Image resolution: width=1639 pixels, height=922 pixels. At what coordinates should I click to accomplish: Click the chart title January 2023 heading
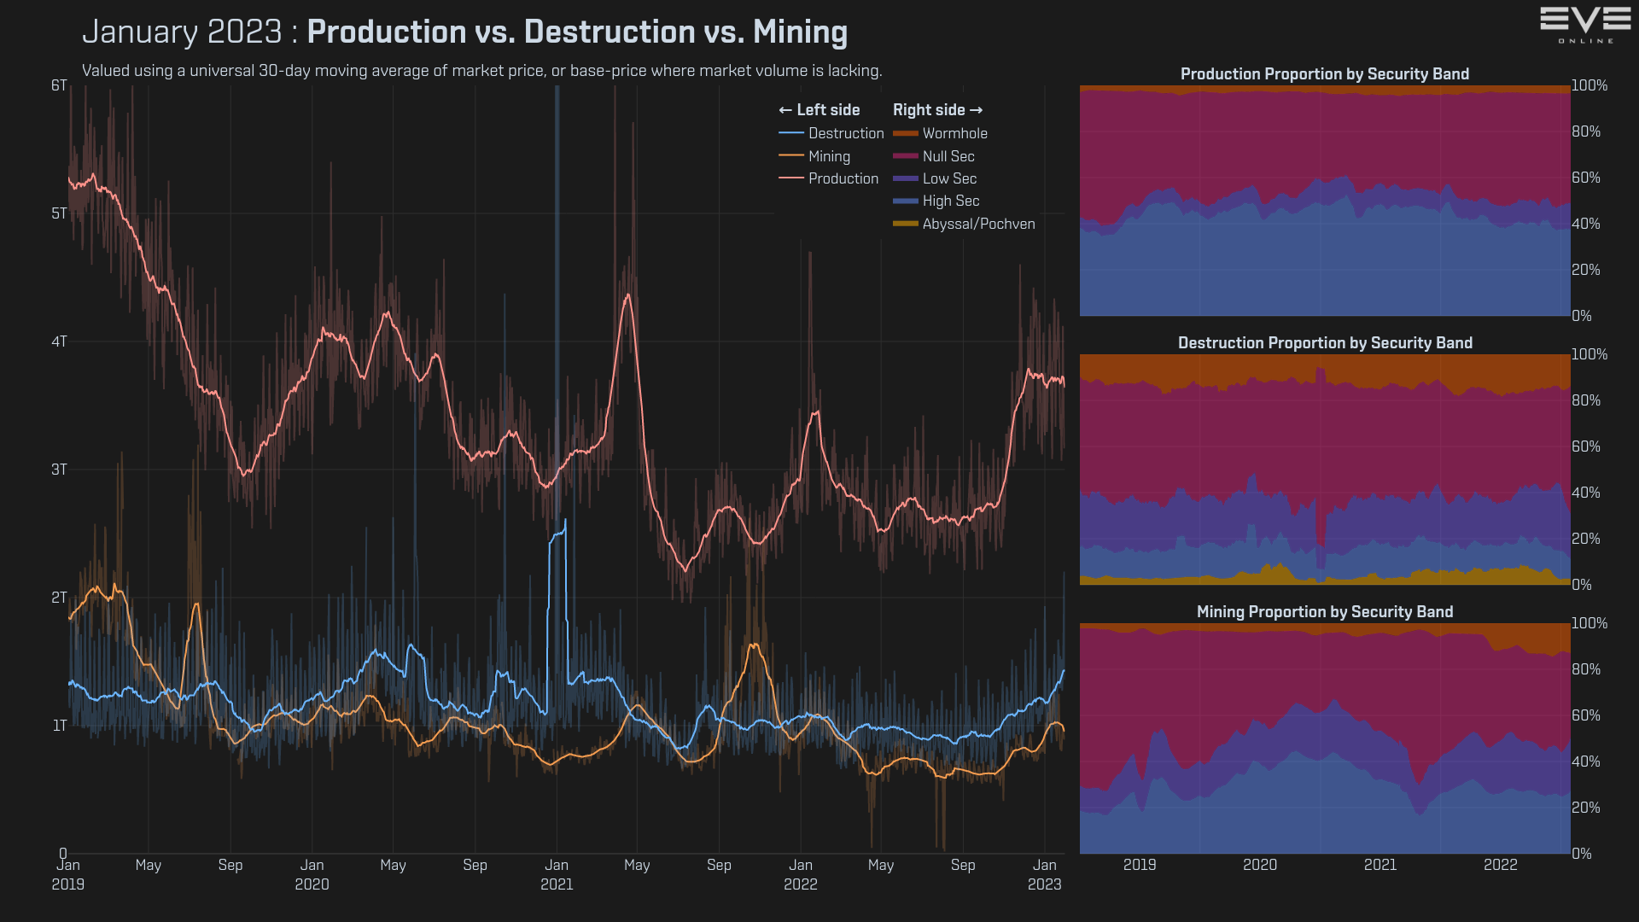(x=464, y=32)
